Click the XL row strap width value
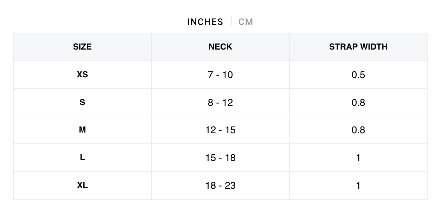The height and width of the screenshot is (213, 441). [358, 185]
